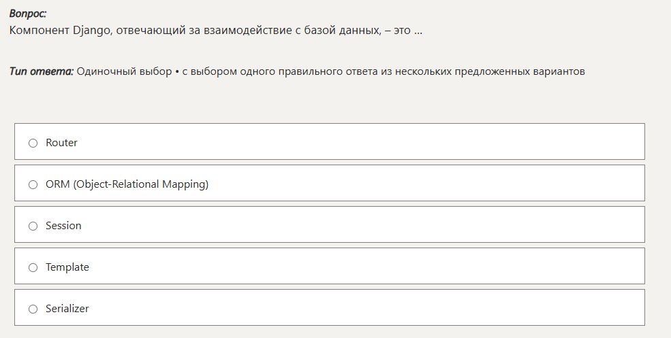
Task: Click the "Session" answer label text
Action: coord(63,226)
